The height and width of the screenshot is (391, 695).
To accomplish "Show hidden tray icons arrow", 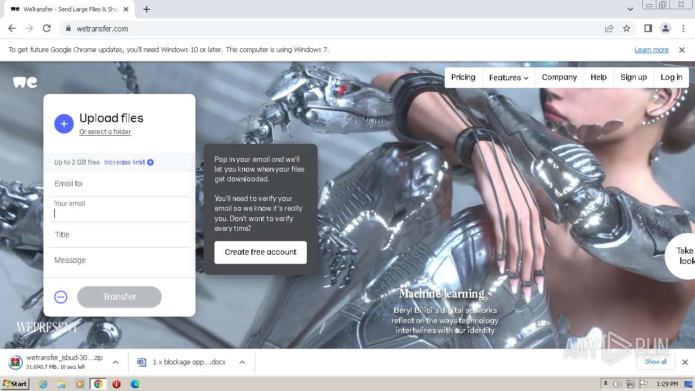I will pos(605,384).
